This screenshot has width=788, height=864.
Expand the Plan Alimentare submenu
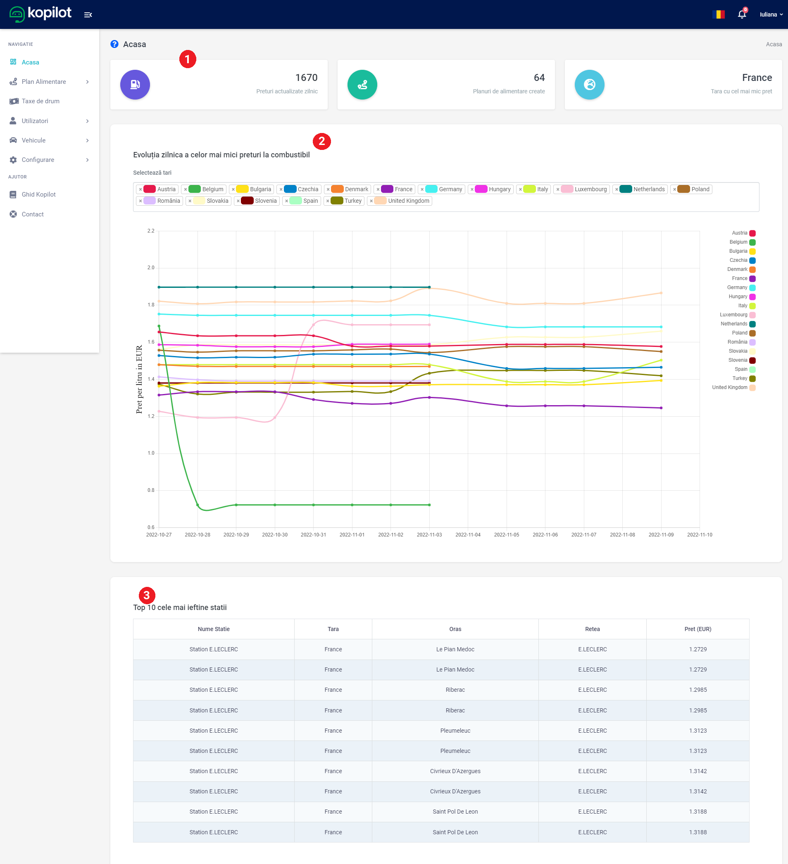point(49,82)
